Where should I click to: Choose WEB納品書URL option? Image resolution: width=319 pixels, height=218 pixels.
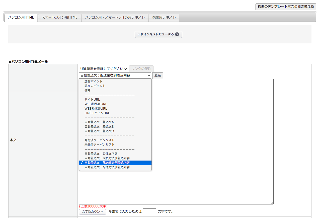click(x=96, y=104)
